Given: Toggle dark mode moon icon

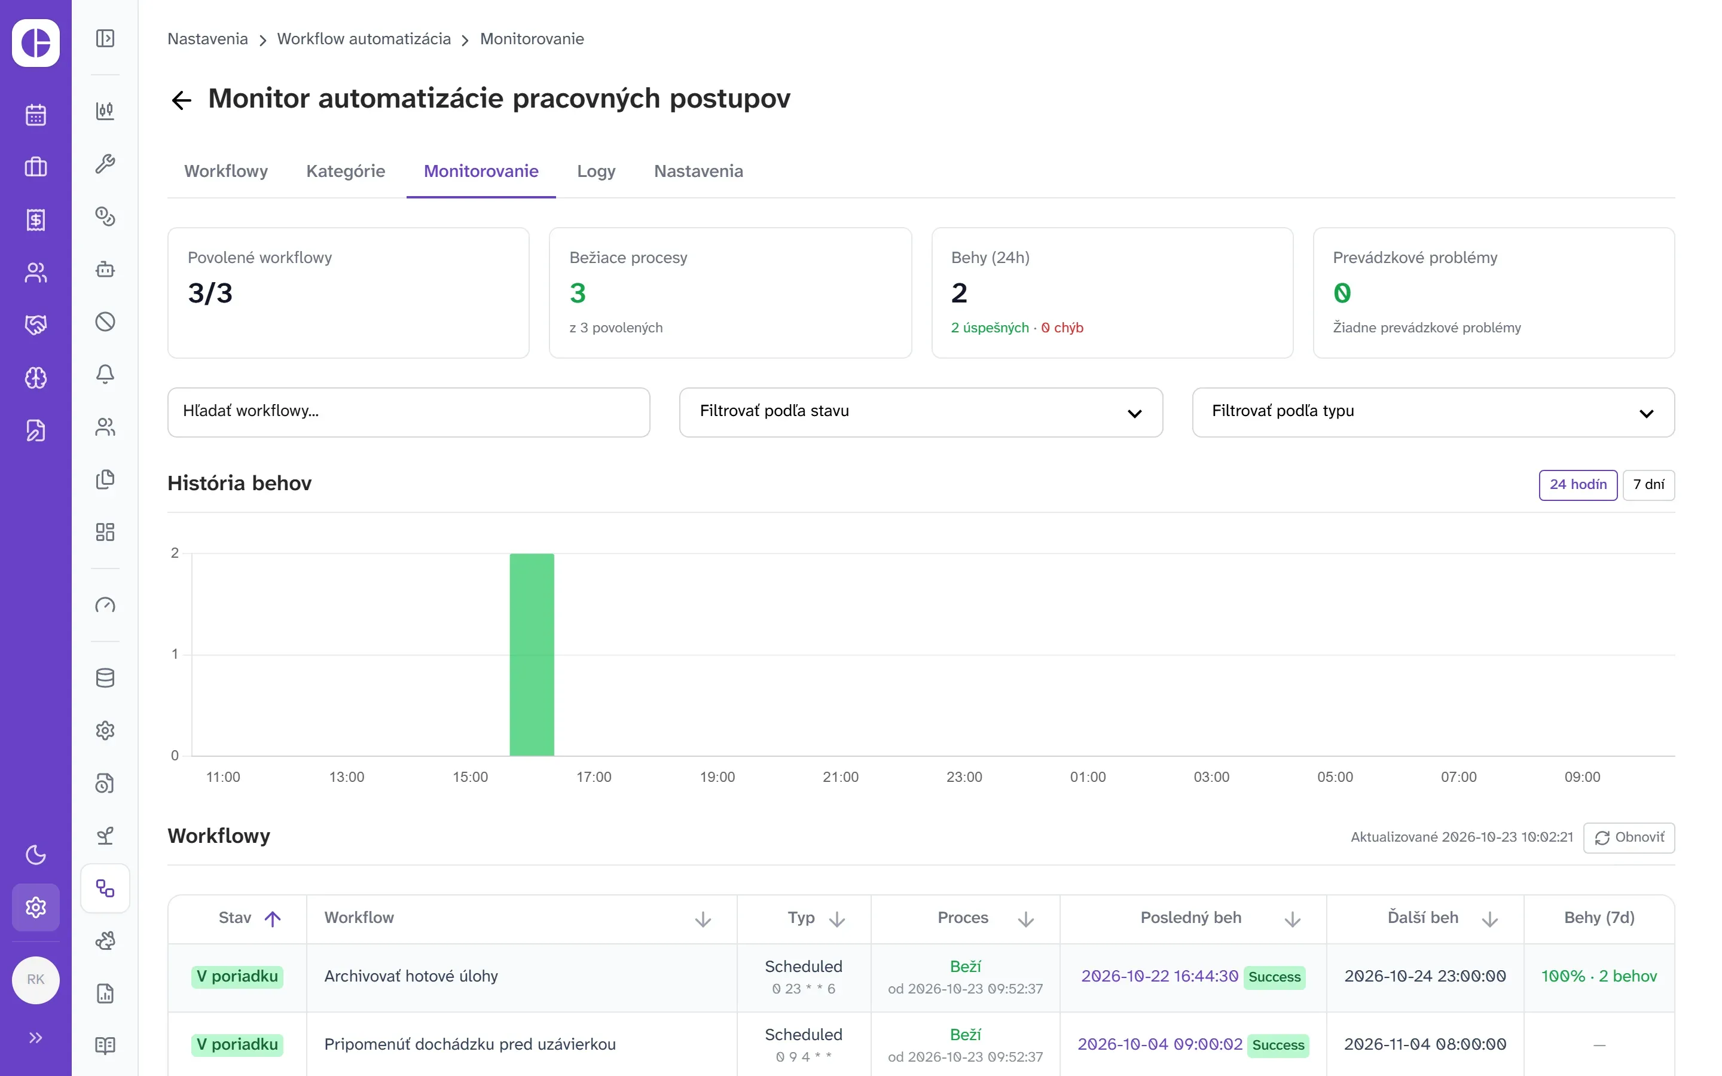Looking at the screenshot, I should [x=36, y=855].
